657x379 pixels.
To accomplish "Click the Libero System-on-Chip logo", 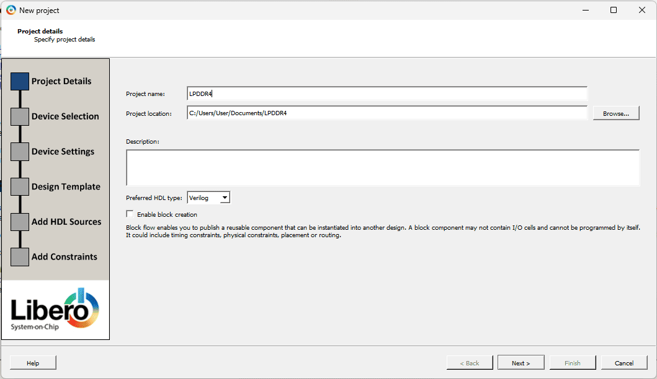I will click(55, 309).
